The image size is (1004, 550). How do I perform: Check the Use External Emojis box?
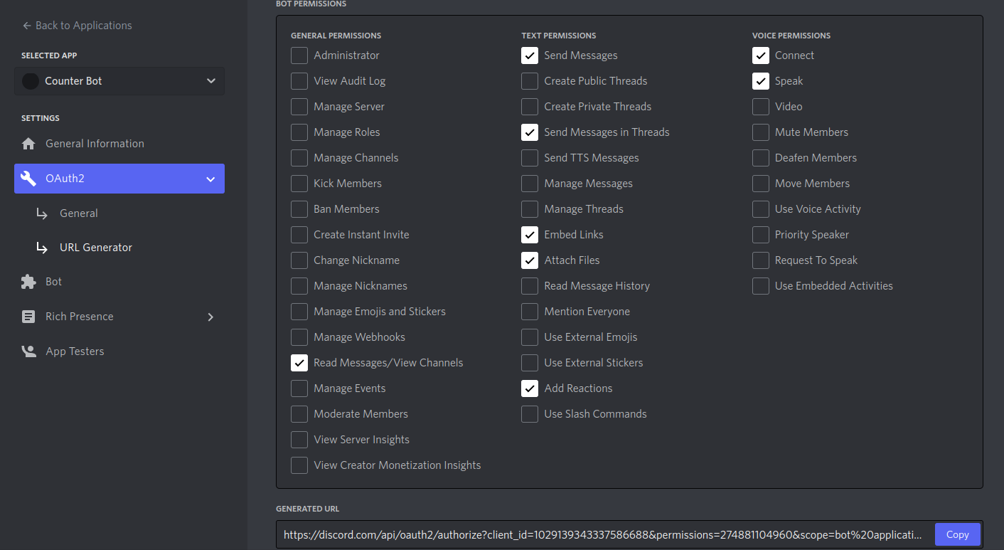click(530, 337)
